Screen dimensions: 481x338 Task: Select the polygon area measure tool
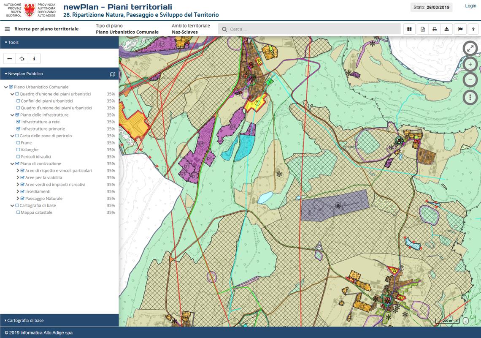click(x=22, y=58)
